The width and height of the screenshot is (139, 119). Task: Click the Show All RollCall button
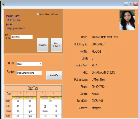tap(56, 45)
